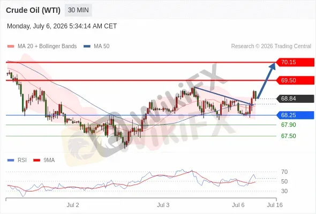The height and width of the screenshot is (214, 316).
Task: Click the Jul 6 date axis label
Action: click(x=238, y=205)
